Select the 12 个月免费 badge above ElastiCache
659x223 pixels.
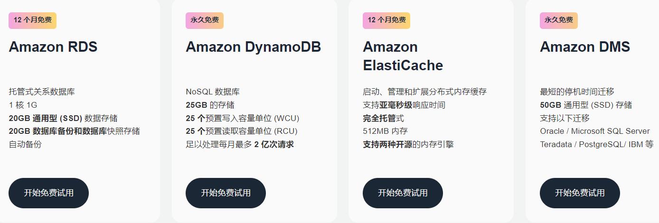[386, 20]
